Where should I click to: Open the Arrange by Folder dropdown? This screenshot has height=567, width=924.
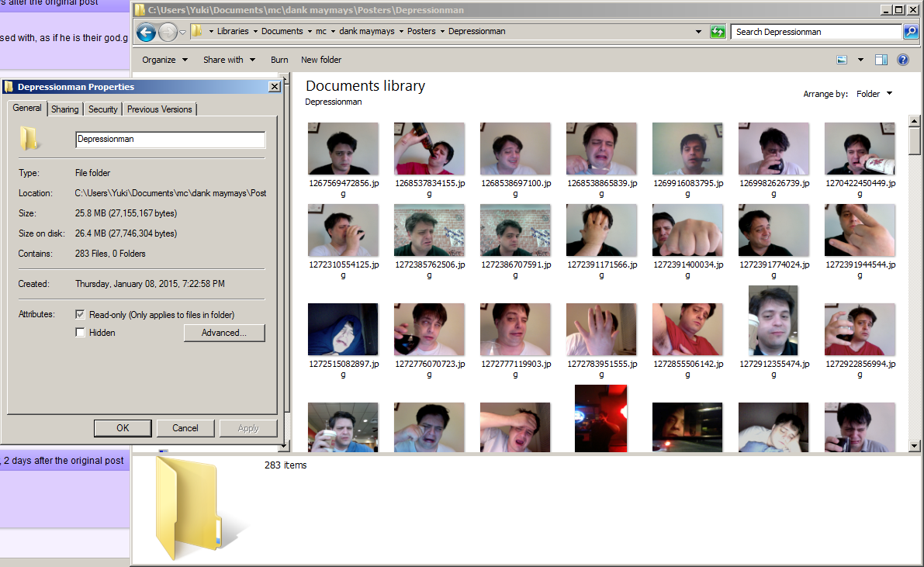click(874, 94)
